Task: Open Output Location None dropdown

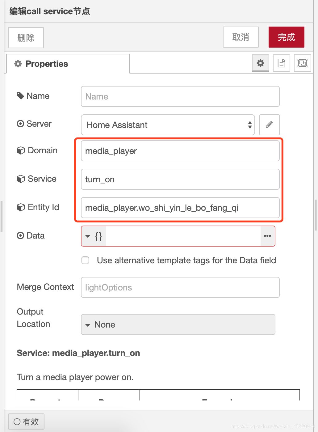Action: click(x=178, y=324)
